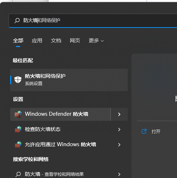Open the 防火墙和网络保护 best match result
The height and width of the screenshot is (178, 177).
(x=69, y=80)
